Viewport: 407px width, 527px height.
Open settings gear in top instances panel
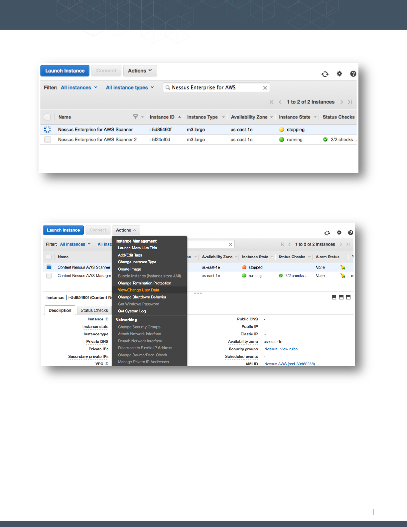point(339,74)
